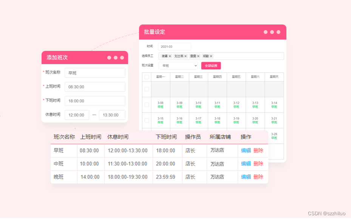Select calendar cell 3-08
This screenshot has width=351, height=219.
tap(161, 105)
